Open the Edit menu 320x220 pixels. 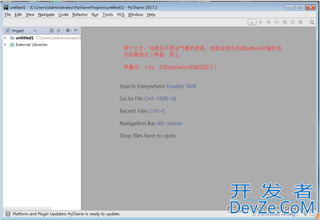click(x=18, y=14)
